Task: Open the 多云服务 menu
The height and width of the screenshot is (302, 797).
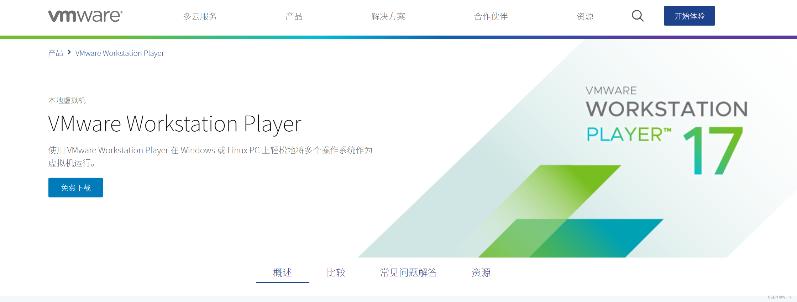Action: pyautogui.click(x=200, y=16)
